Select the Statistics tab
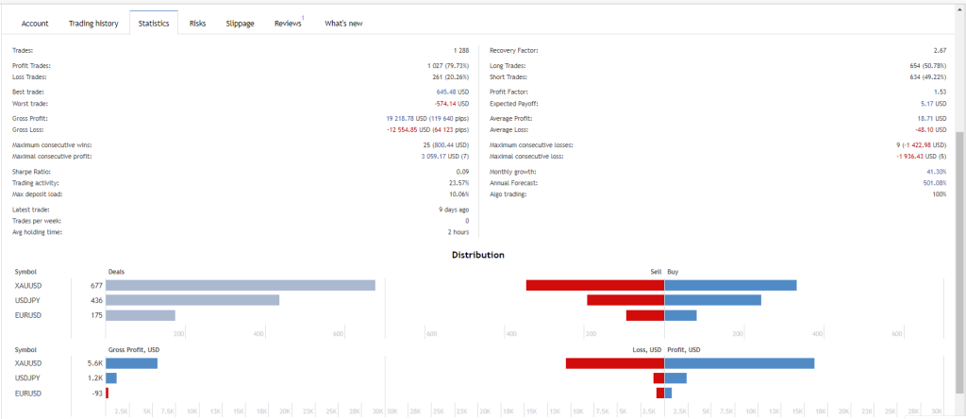This screenshot has width=966, height=419. (x=154, y=24)
